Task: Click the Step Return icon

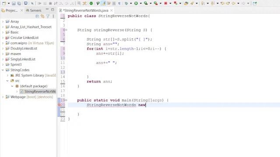Action: 72,3
